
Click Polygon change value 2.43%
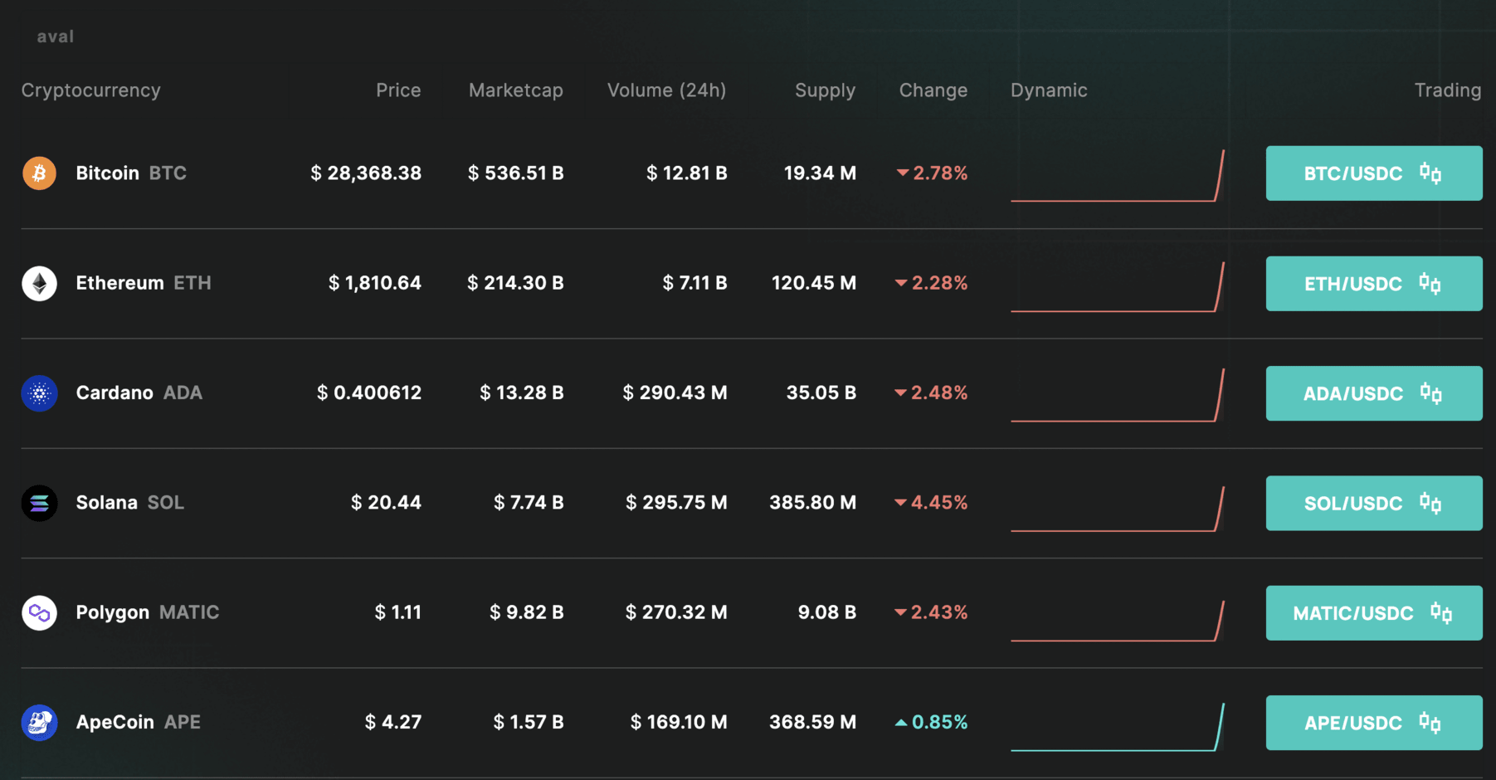(932, 612)
